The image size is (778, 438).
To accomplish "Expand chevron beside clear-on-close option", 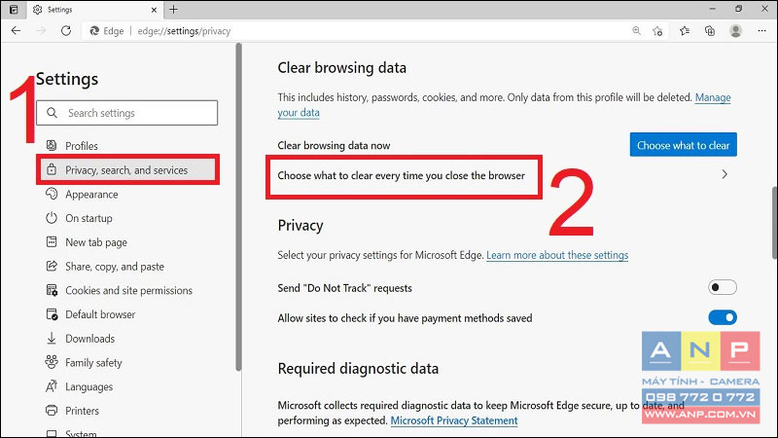I will click(x=725, y=174).
